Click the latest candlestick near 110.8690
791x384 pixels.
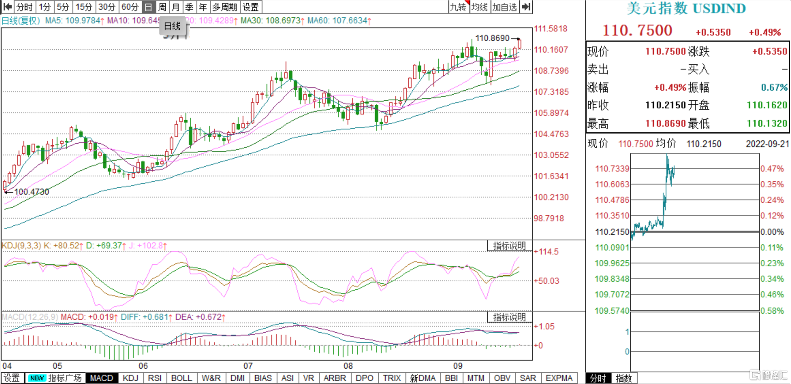[x=519, y=44]
